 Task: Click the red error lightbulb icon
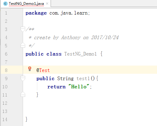30,69
